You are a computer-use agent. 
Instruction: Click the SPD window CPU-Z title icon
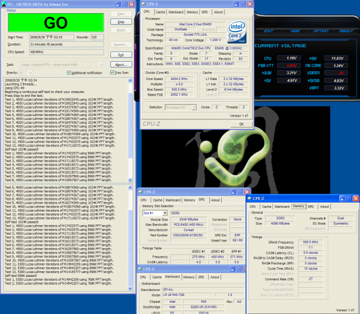point(140,192)
